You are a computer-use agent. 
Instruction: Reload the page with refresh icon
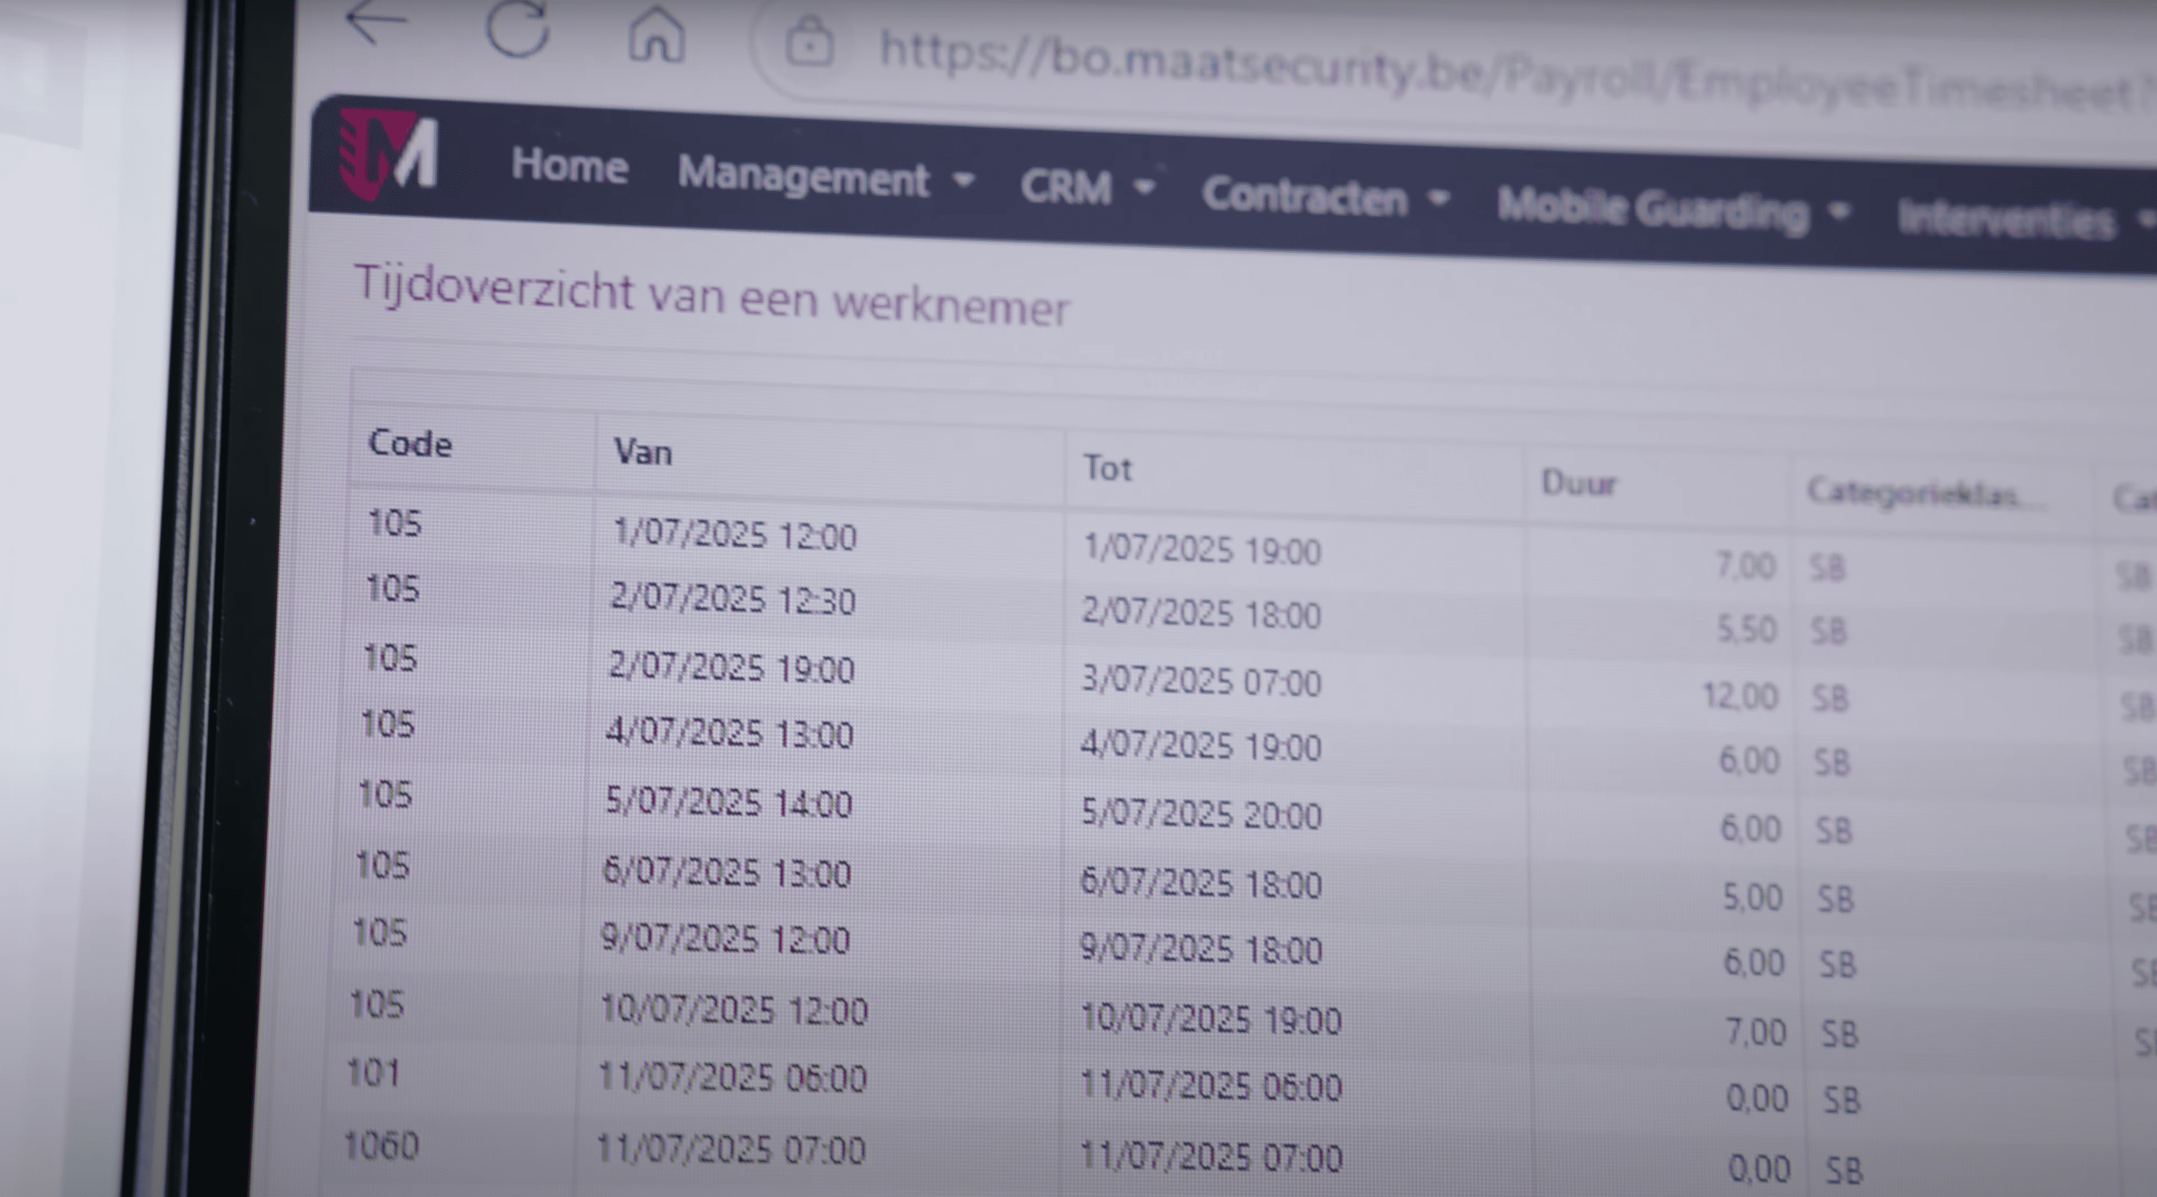tap(518, 30)
